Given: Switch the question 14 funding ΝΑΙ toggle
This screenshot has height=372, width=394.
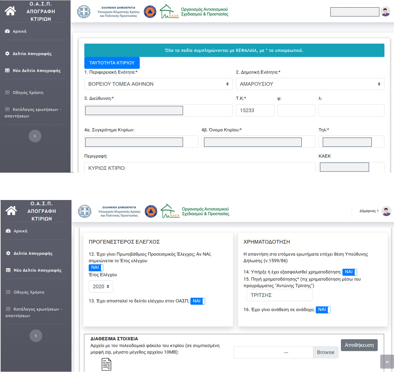Looking at the screenshot, I should click(350, 272).
